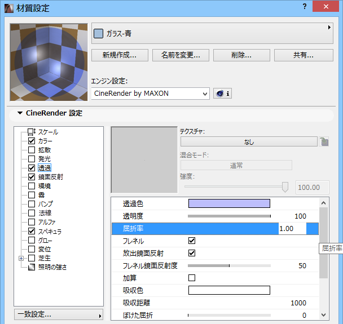Click the 名前を変更... button
The height and width of the screenshot is (324, 343).
[181, 55]
